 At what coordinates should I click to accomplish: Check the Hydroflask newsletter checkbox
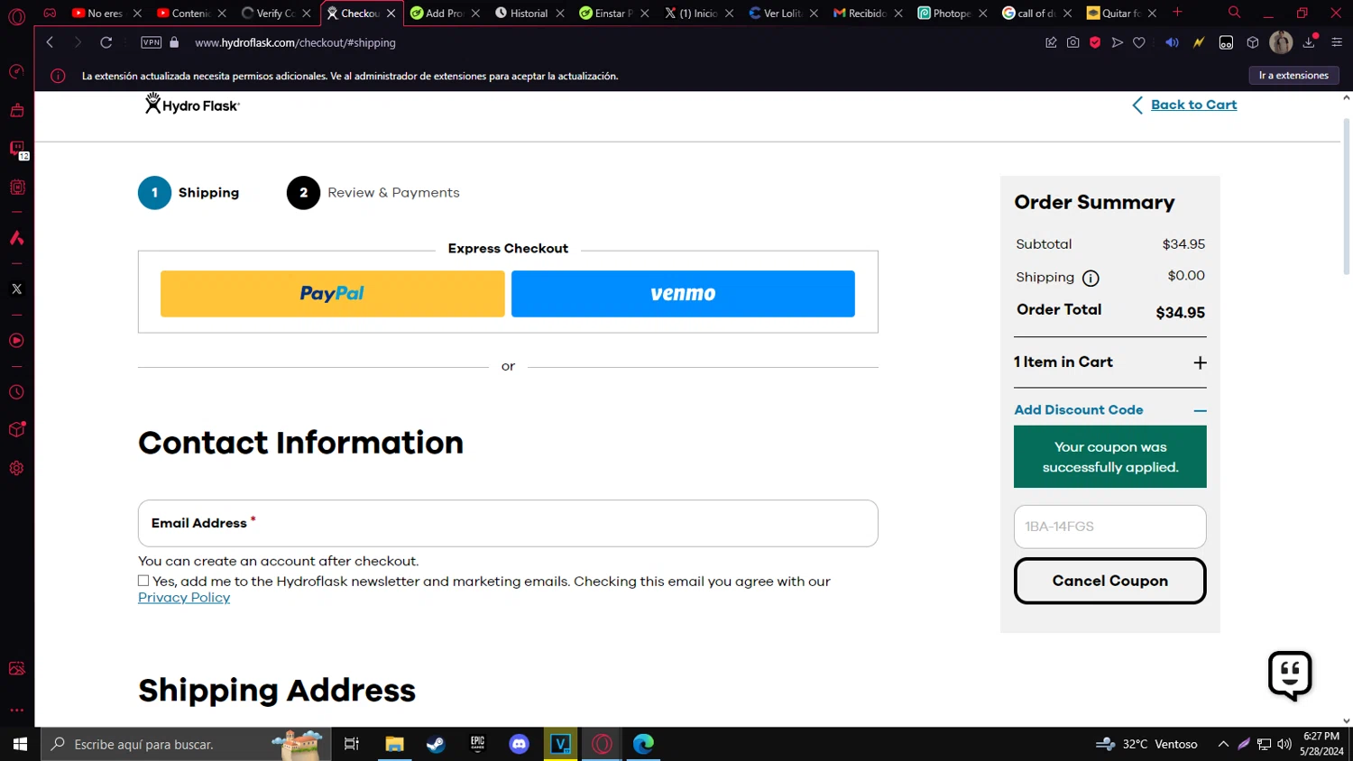143,581
